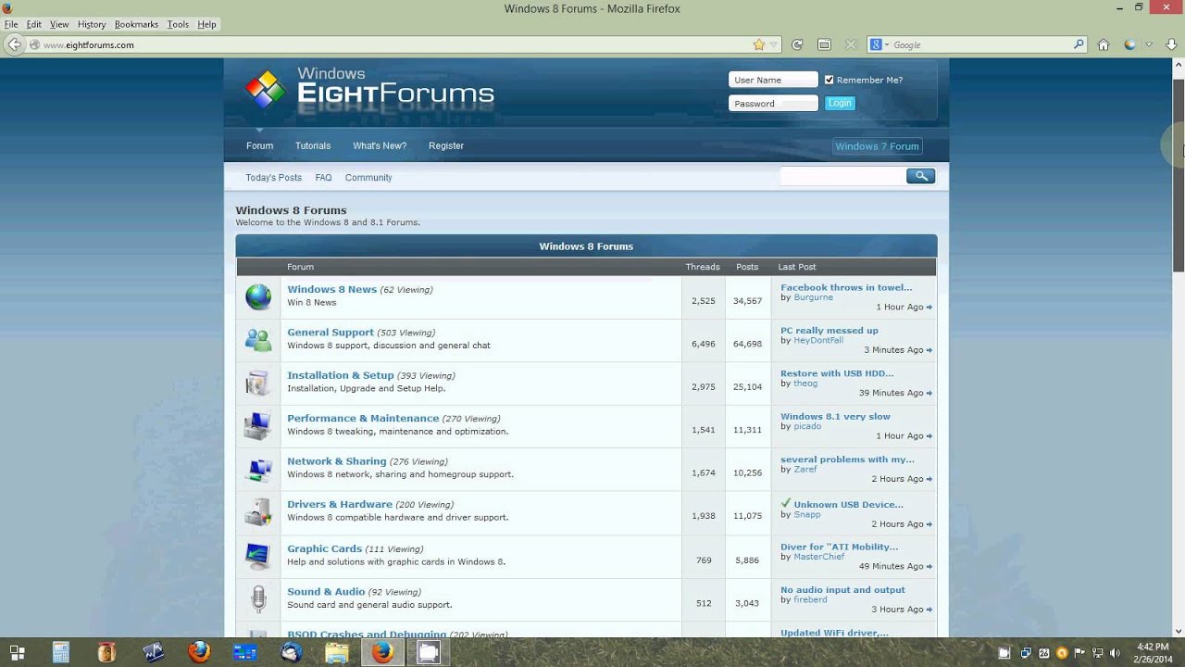This screenshot has width=1185, height=667.
Task: Click the User Name input field
Action: pos(773,80)
